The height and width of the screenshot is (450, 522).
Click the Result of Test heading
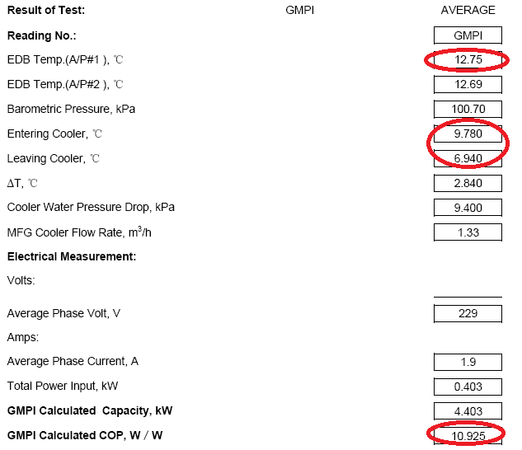point(46,11)
